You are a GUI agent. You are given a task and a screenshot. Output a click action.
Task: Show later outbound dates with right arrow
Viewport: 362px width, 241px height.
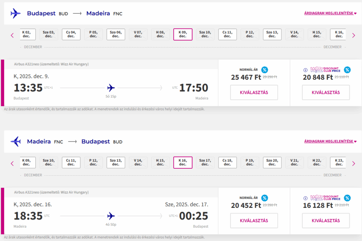[354, 36]
